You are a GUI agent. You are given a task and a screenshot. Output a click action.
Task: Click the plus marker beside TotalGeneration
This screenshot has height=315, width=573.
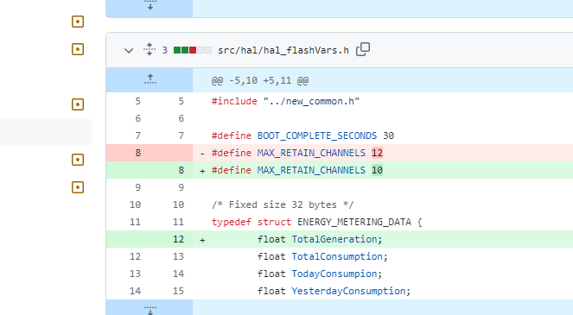[x=202, y=240]
